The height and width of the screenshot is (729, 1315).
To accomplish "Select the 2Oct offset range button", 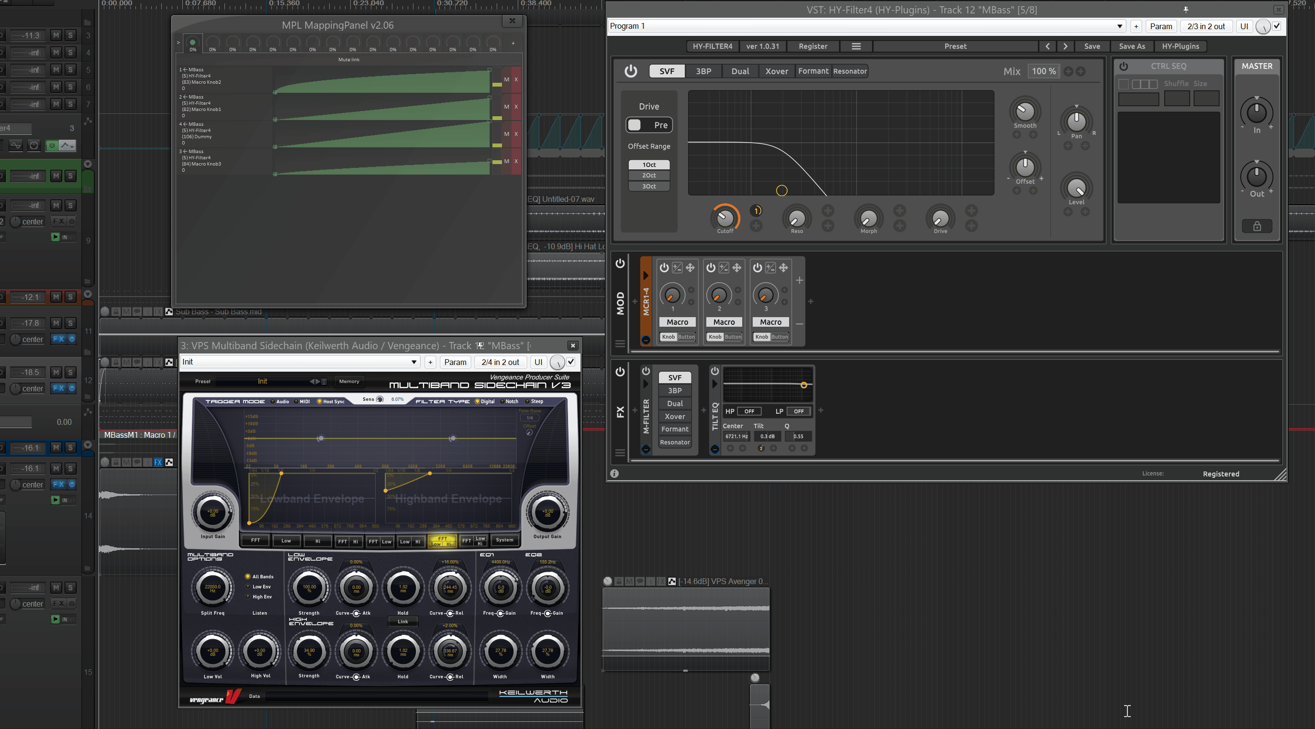I will (649, 176).
